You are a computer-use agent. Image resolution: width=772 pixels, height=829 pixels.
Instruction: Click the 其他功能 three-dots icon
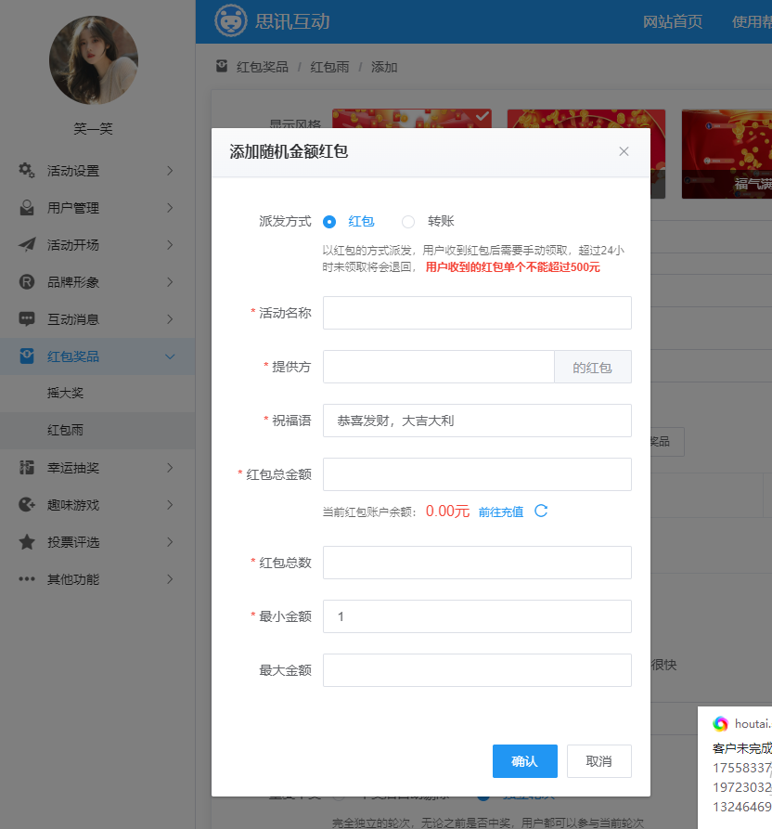coord(26,579)
